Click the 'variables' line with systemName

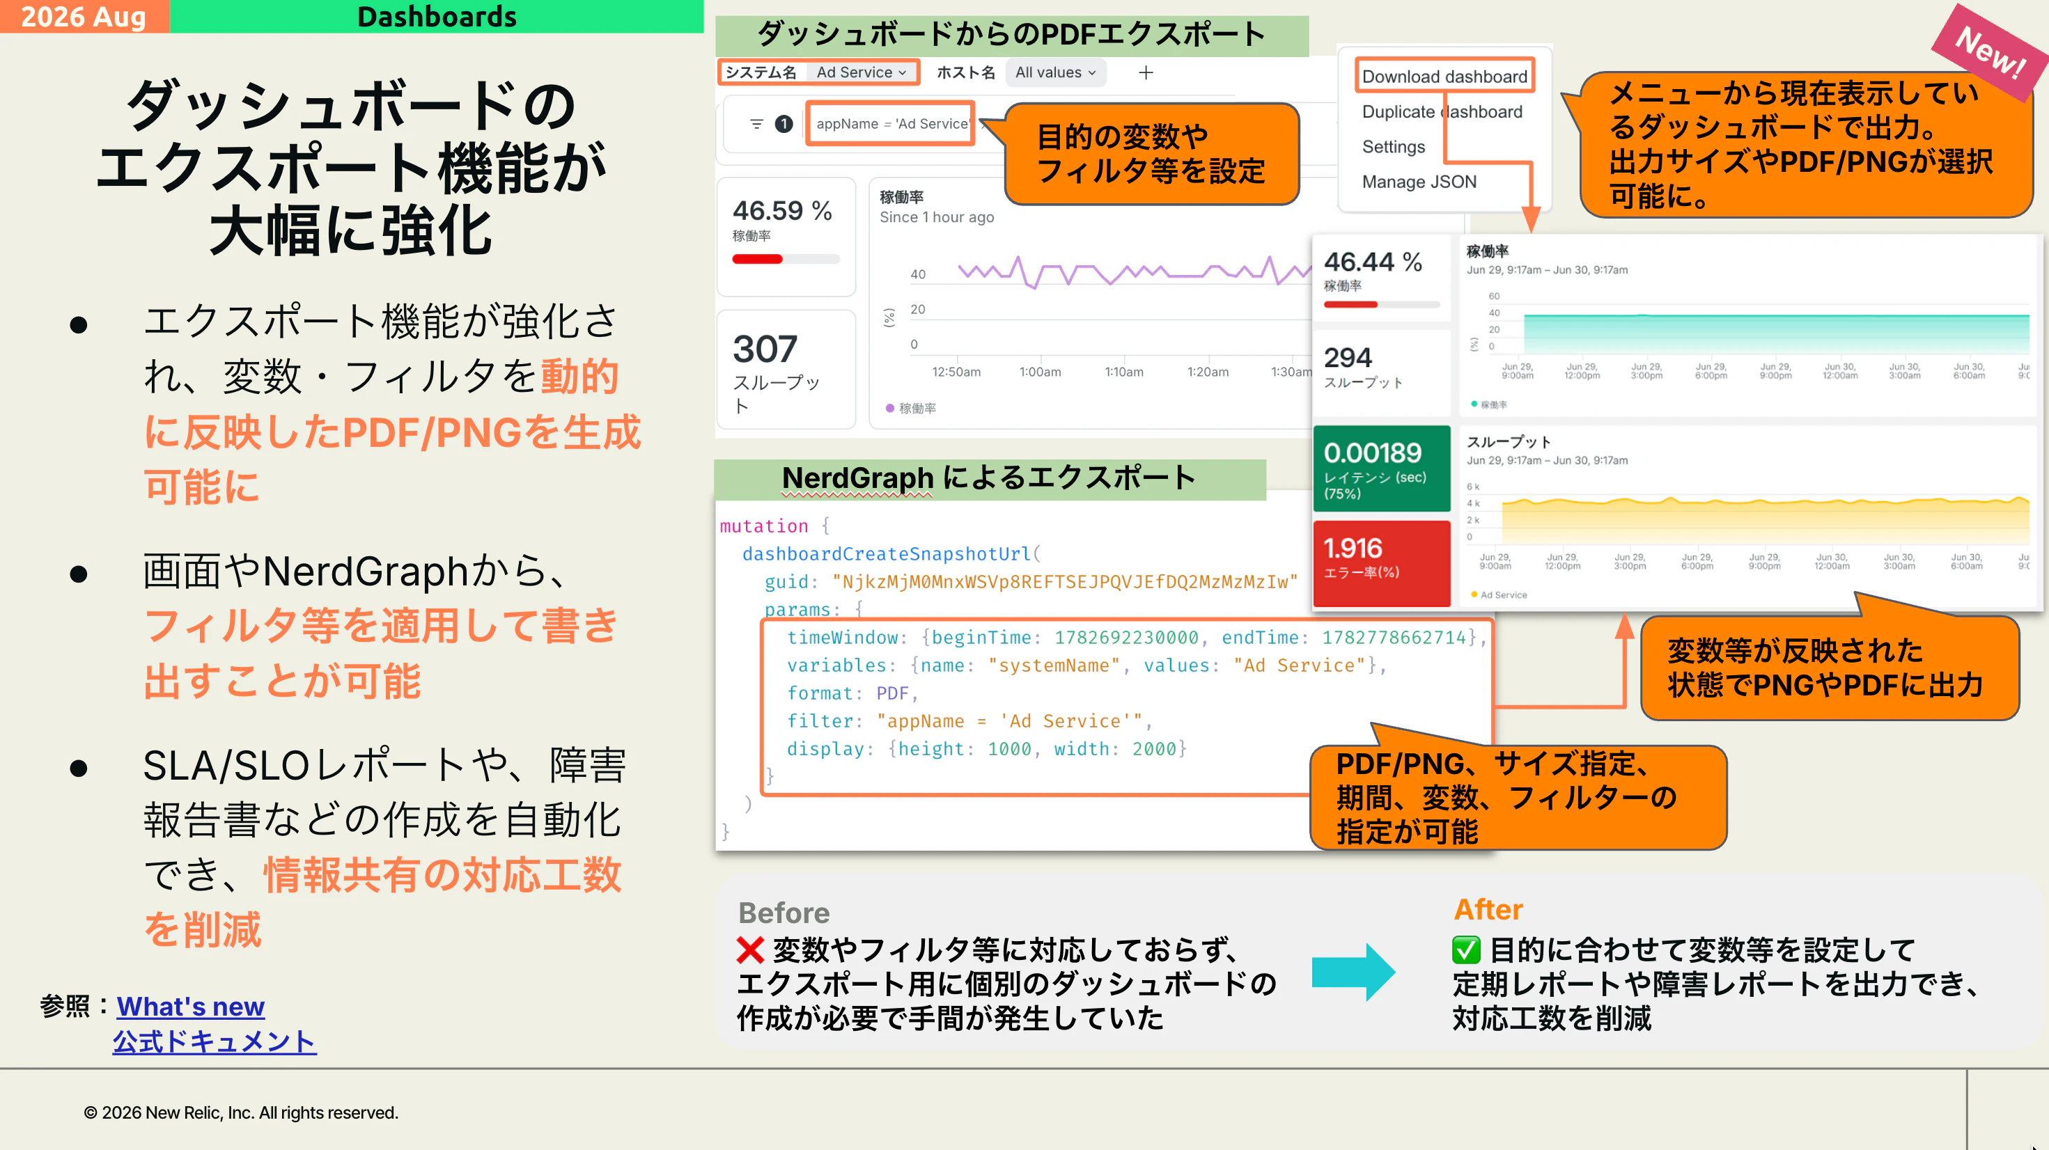(1086, 665)
